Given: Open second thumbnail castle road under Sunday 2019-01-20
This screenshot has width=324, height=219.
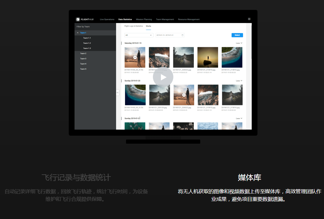Looking at the screenshot, I should [160, 95].
